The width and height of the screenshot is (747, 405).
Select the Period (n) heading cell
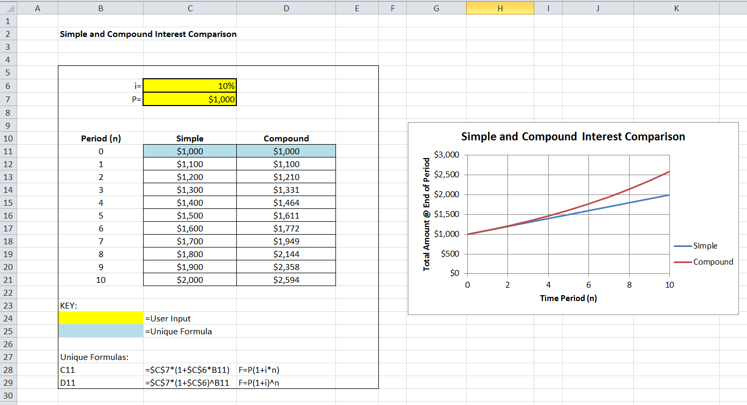coord(101,138)
